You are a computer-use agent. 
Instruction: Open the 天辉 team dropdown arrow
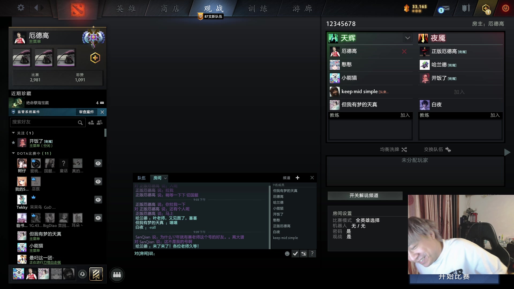(x=407, y=38)
